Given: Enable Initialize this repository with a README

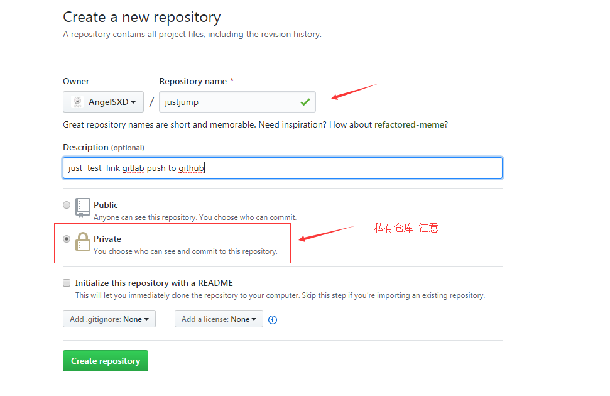Looking at the screenshot, I should [x=67, y=283].
